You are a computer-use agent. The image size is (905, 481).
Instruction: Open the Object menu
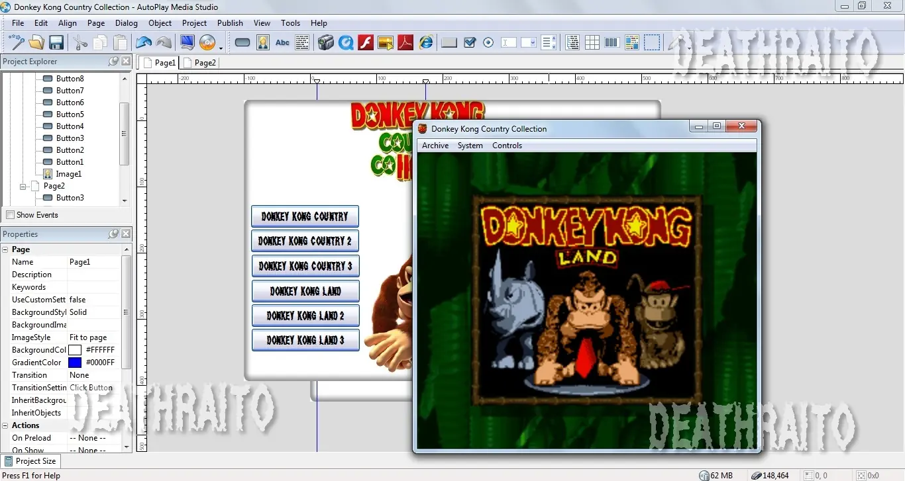(x=160, y=22)
